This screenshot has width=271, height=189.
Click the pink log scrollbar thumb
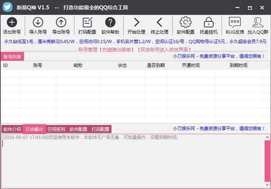coord(267,161)
